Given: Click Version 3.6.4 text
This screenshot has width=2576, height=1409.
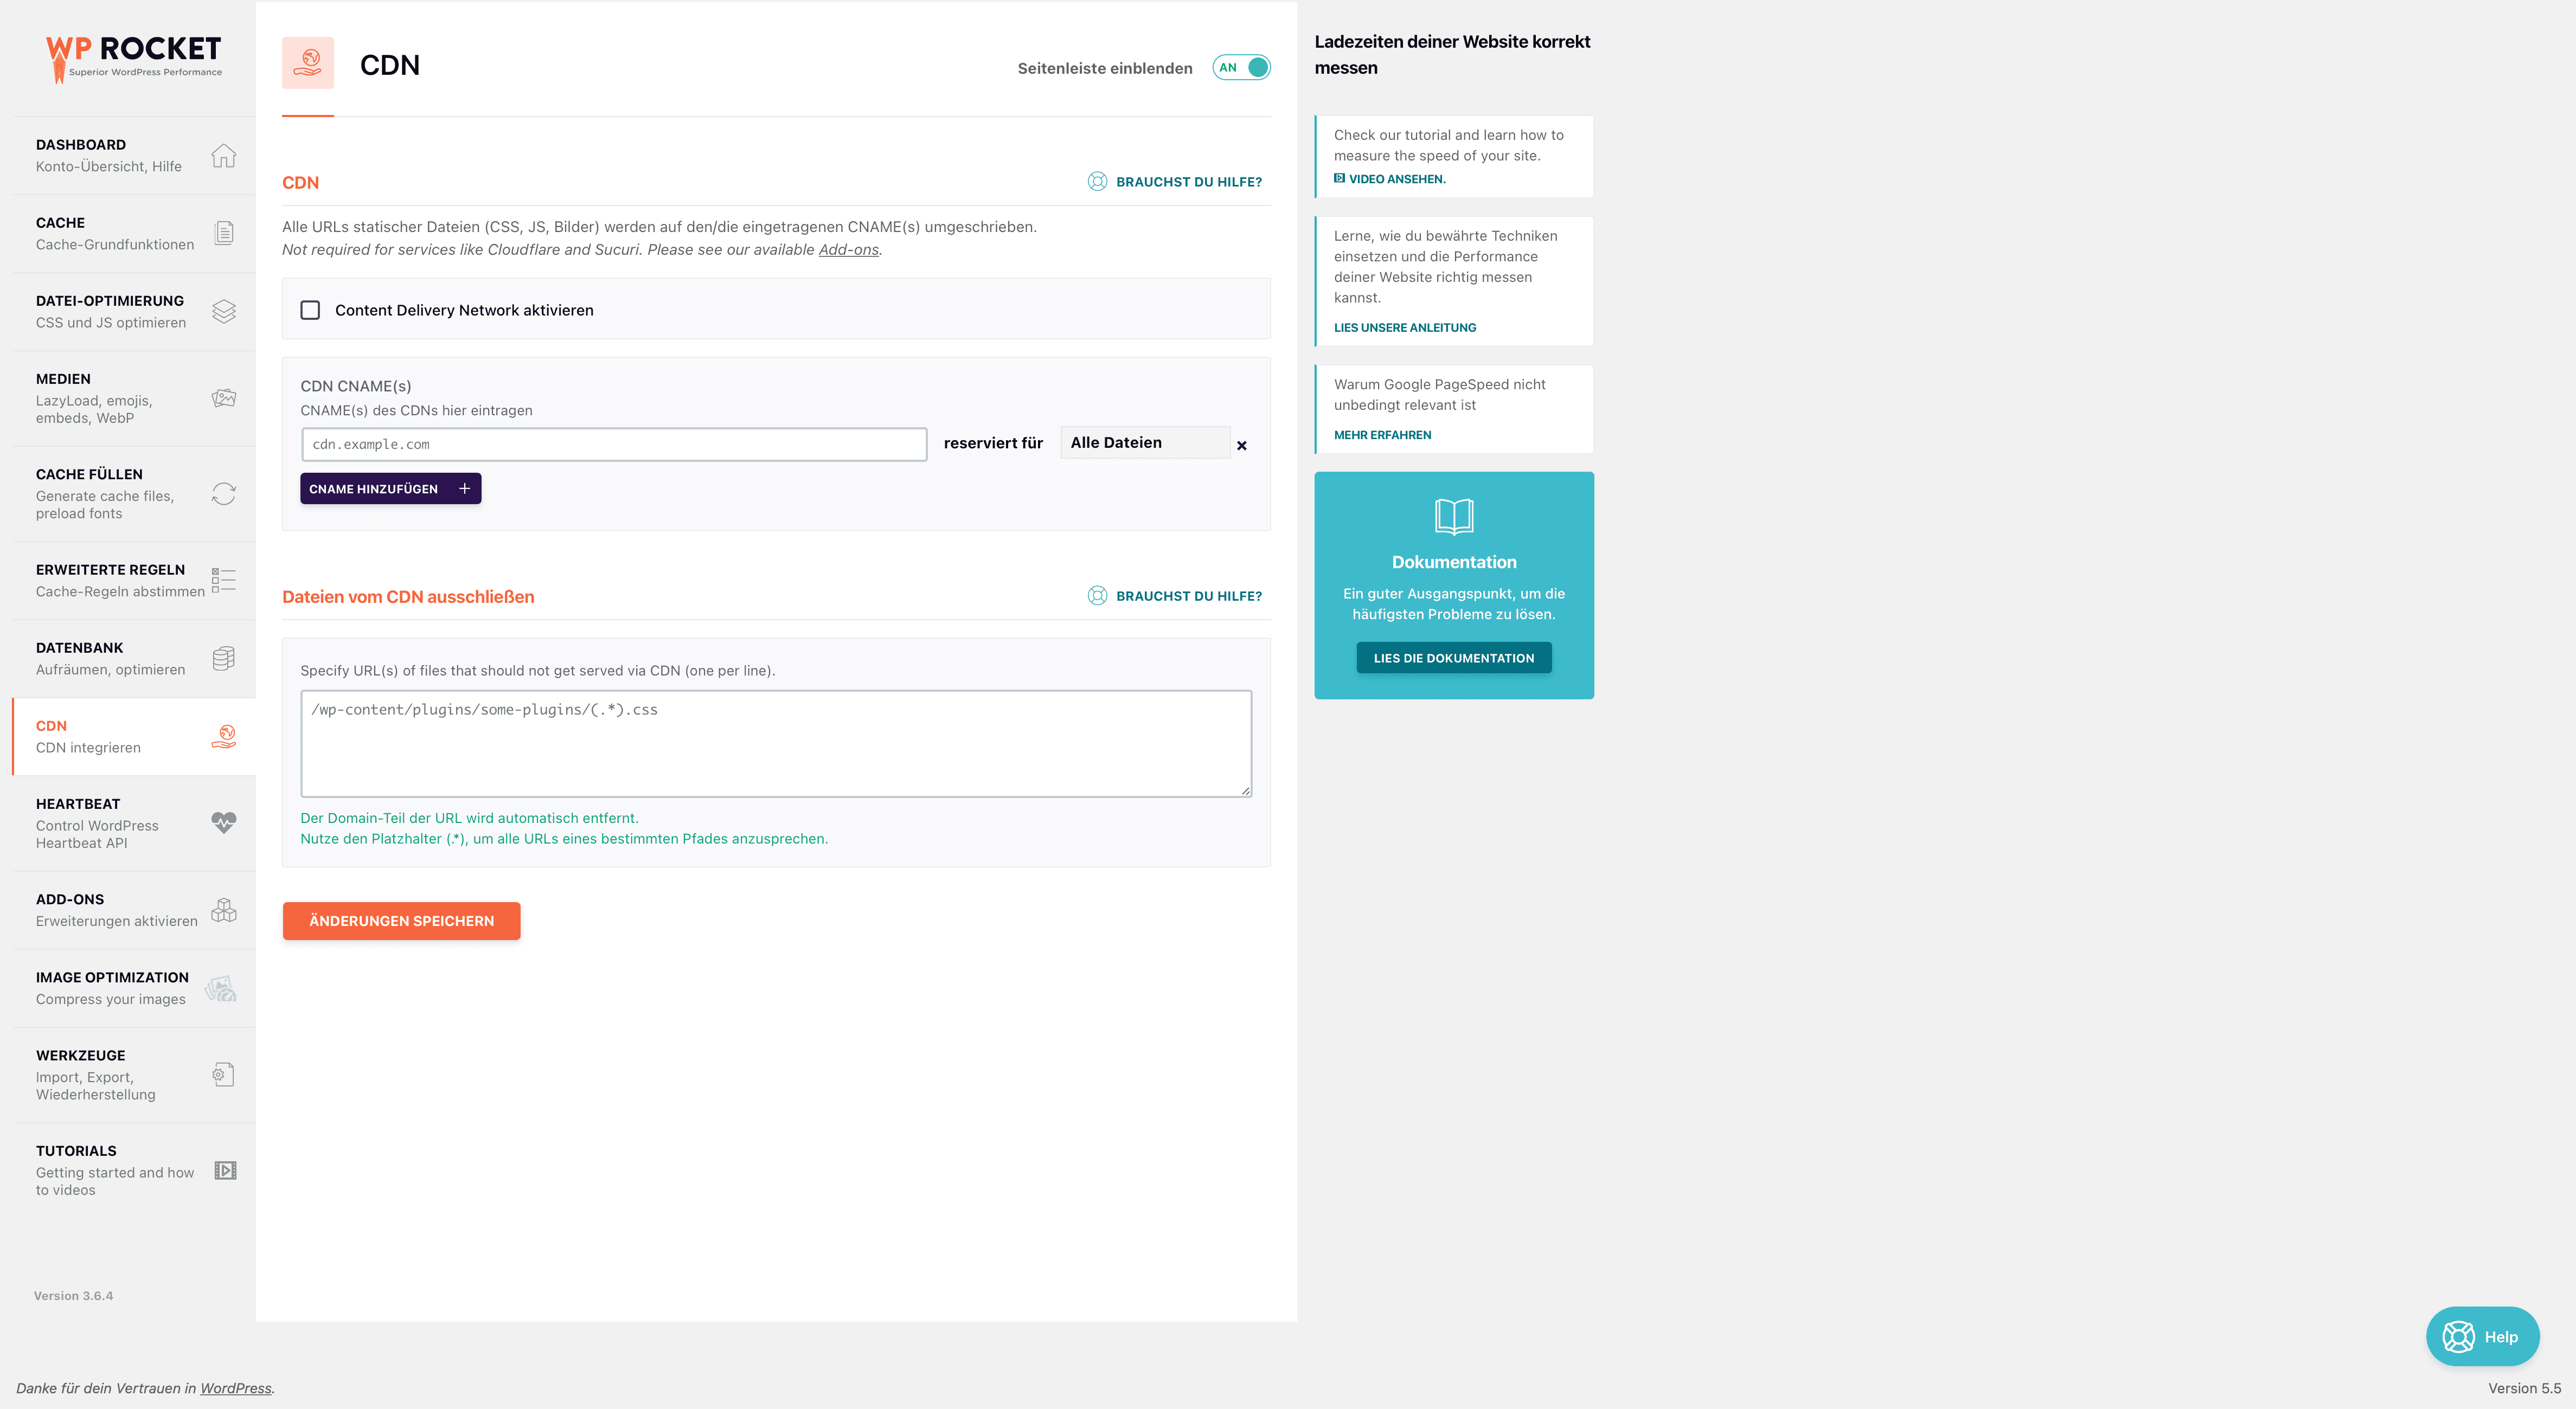Looking at the screenshot, I should pos(74,1295).
